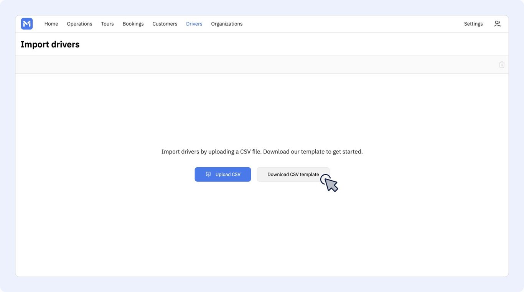Open the Operations menu
Screen dimensions: 524x292
(79, 24)
